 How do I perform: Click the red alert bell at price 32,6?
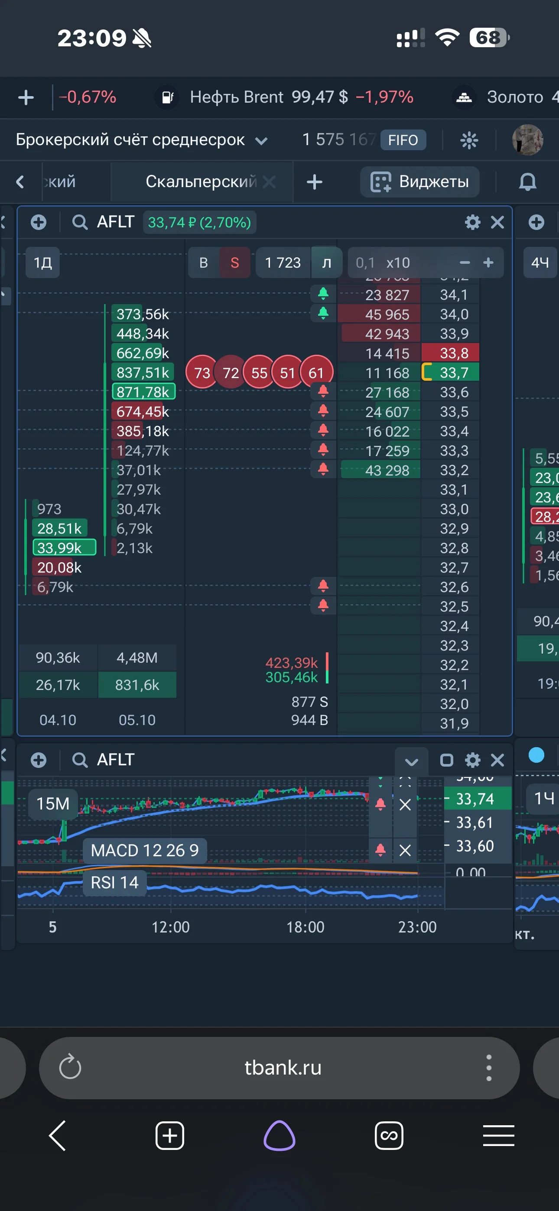323,586
